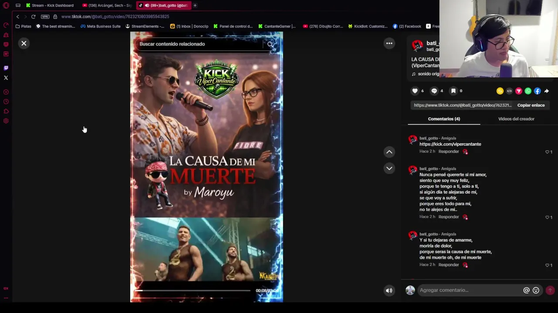Open emoji picker in comment box
558x313 pixels.
(x=536, y=290)
